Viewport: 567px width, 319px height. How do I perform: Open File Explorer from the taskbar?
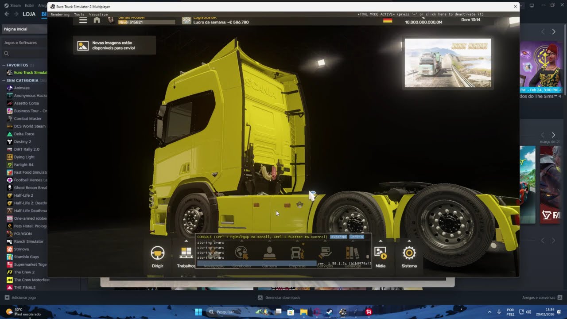click(x=303, y=312)
